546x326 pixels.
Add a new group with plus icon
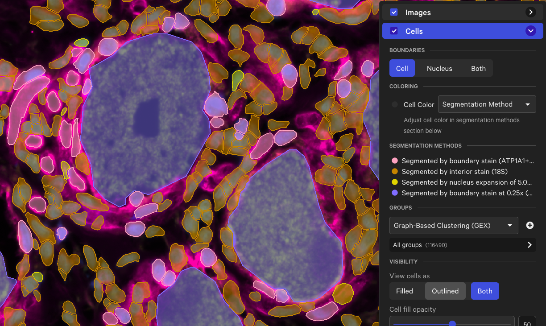coord(530,226)
